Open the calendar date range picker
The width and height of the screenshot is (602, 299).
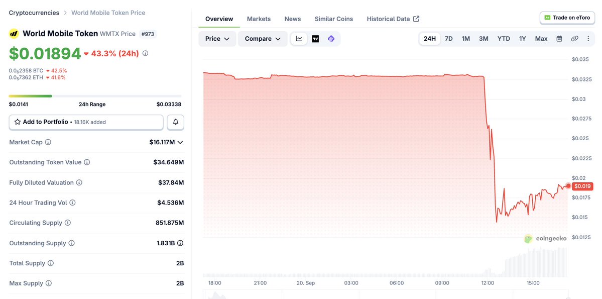tap(559, 38)
